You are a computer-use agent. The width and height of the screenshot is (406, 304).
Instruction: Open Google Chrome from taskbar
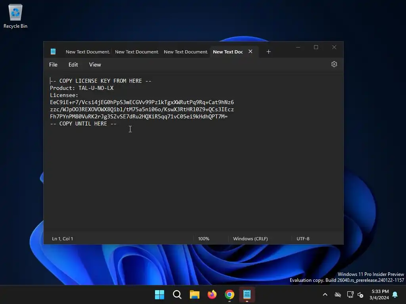(230, 294)
